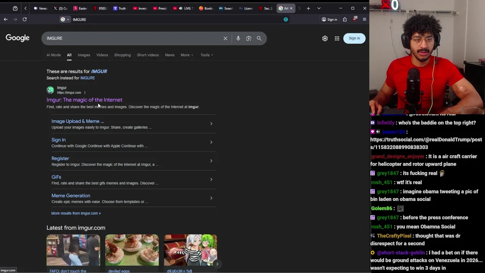
Task: Open the truthsocial.com link in chat
Action: [x=426, y=143]
